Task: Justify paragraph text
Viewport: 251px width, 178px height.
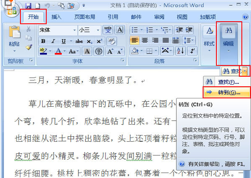Action: point(166,40)
